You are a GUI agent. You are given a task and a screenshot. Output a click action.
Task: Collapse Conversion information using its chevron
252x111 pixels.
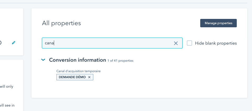(43, 60)
